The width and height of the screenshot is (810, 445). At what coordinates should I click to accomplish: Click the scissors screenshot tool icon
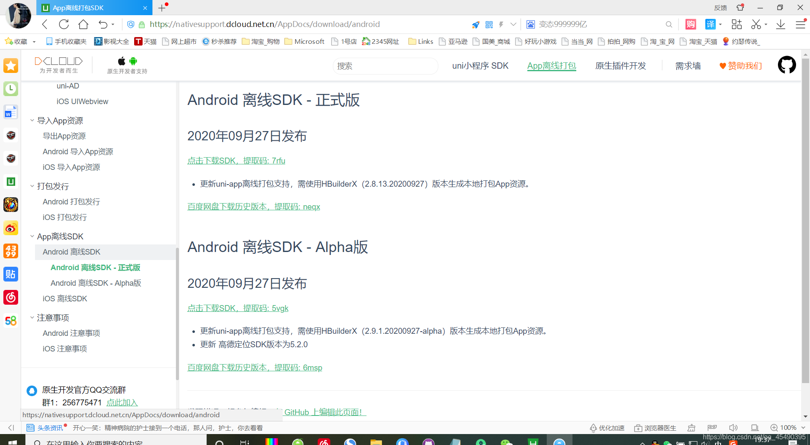click(x=756, y=24)
